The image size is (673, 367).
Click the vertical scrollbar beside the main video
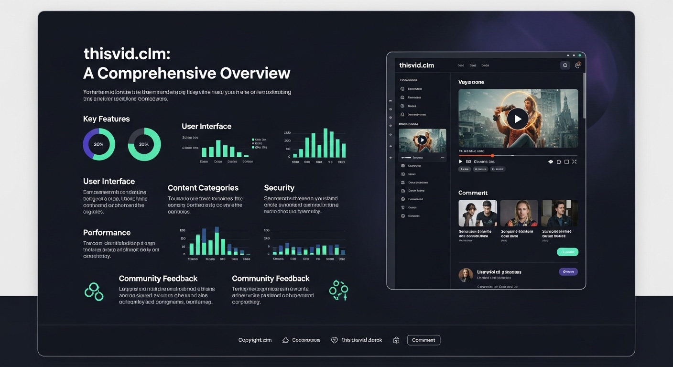[583, 103]
